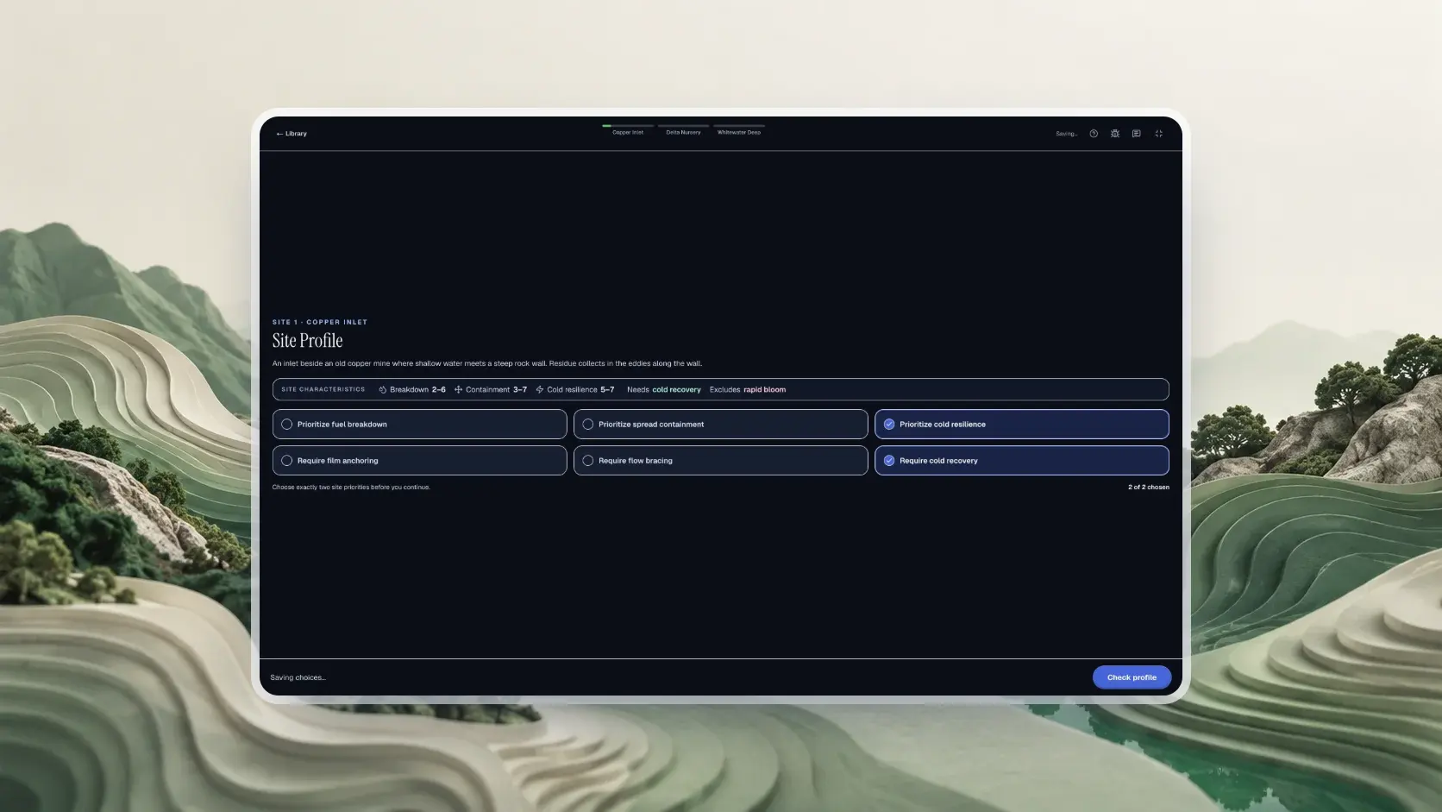Select Prioritize spread containment option

tap(720, 425)
